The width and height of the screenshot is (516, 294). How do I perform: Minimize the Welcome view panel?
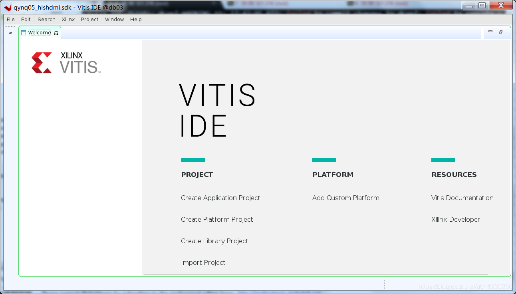pos(490,32)
